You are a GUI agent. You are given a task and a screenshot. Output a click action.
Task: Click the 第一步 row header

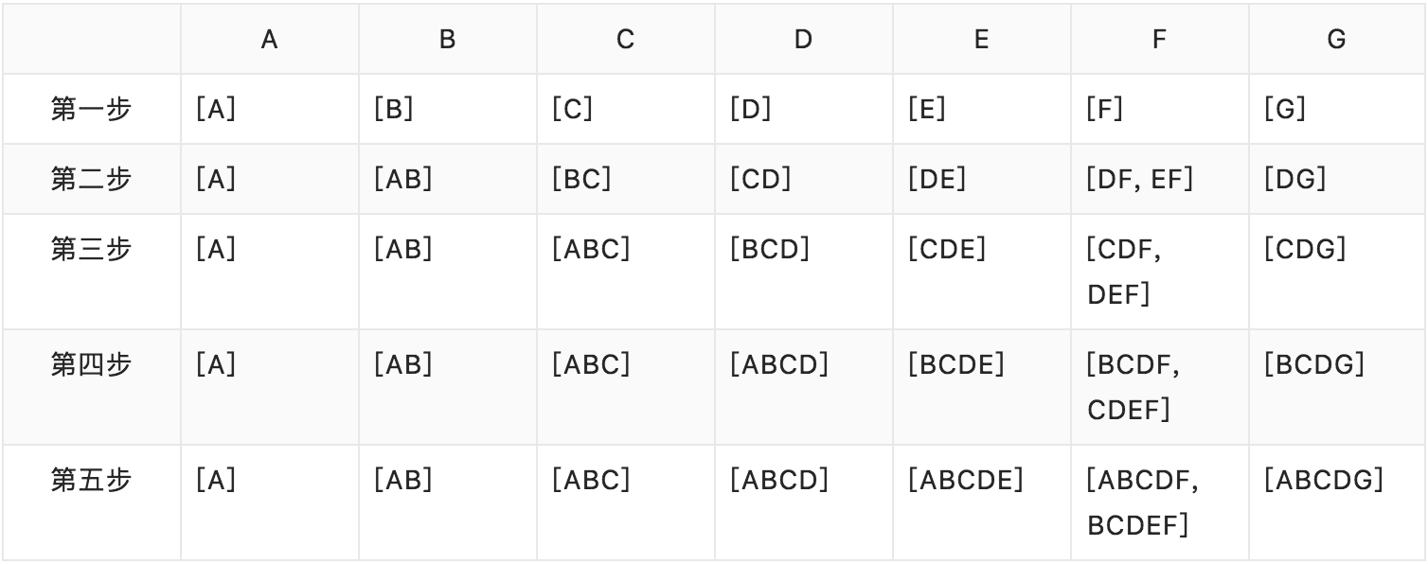click(91, 109)
